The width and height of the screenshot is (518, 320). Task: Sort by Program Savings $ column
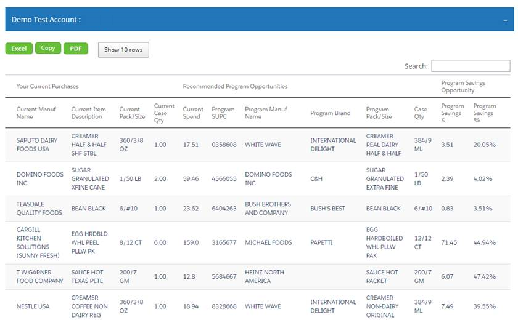(x=452, y=113)
